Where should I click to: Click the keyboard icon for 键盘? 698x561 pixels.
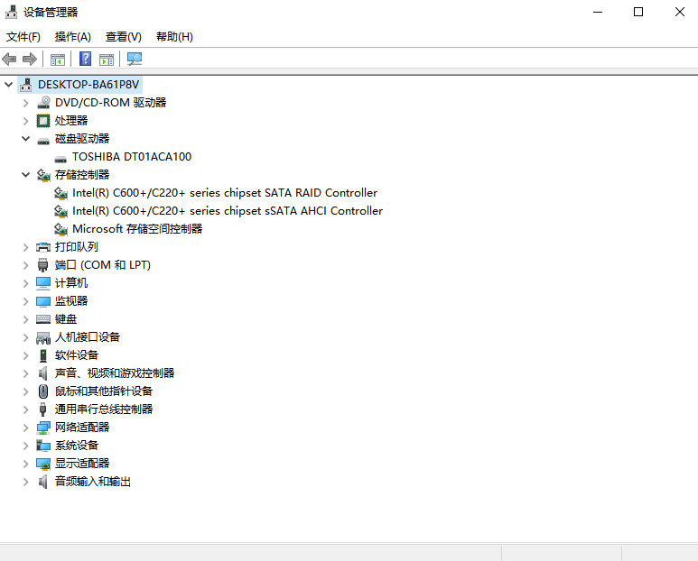point(43,319)
